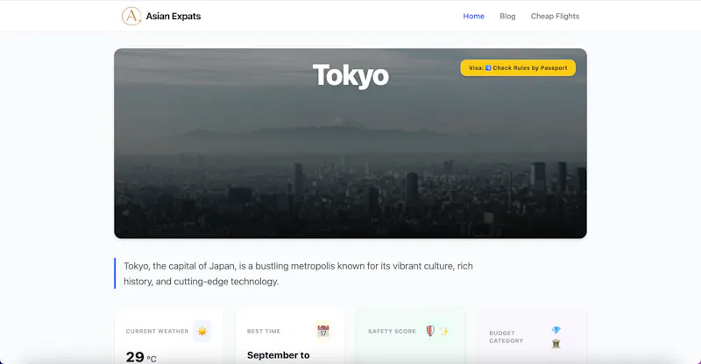Click the BEST TIME label
701x364 pixels.
tap(264, 332)
